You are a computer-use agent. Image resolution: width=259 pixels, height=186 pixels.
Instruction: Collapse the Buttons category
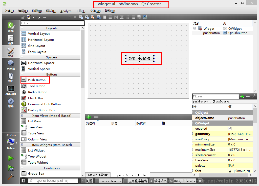click(22, 74)
